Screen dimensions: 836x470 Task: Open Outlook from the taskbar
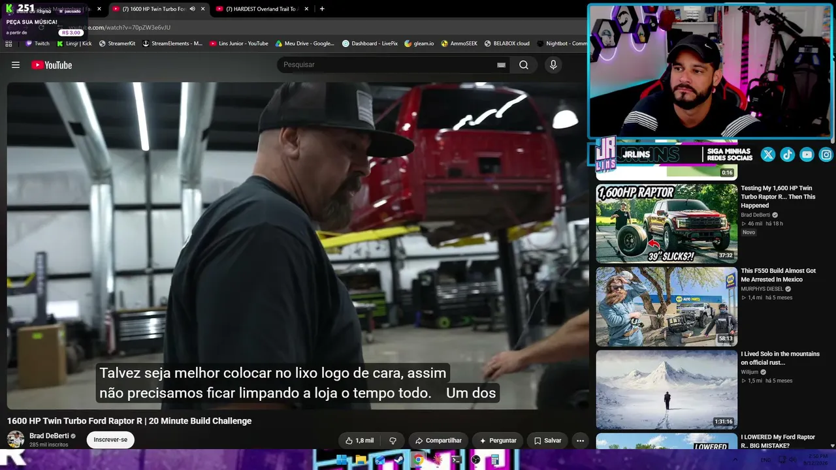(x=379, y=460)
